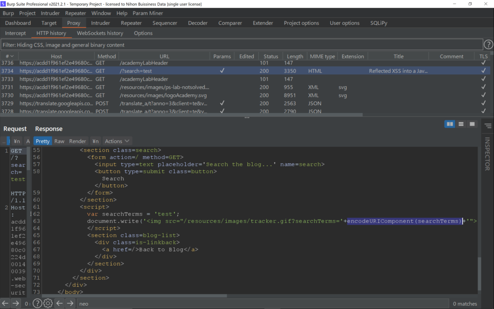Click the response horizontal scrollbar
The width and height of the screenshot is (494, 309).
(x=135, y=296)
